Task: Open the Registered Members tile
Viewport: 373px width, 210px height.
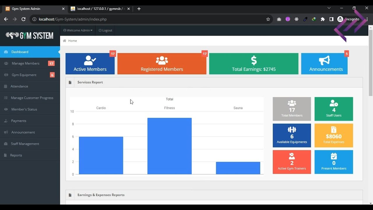Action: 162,64
